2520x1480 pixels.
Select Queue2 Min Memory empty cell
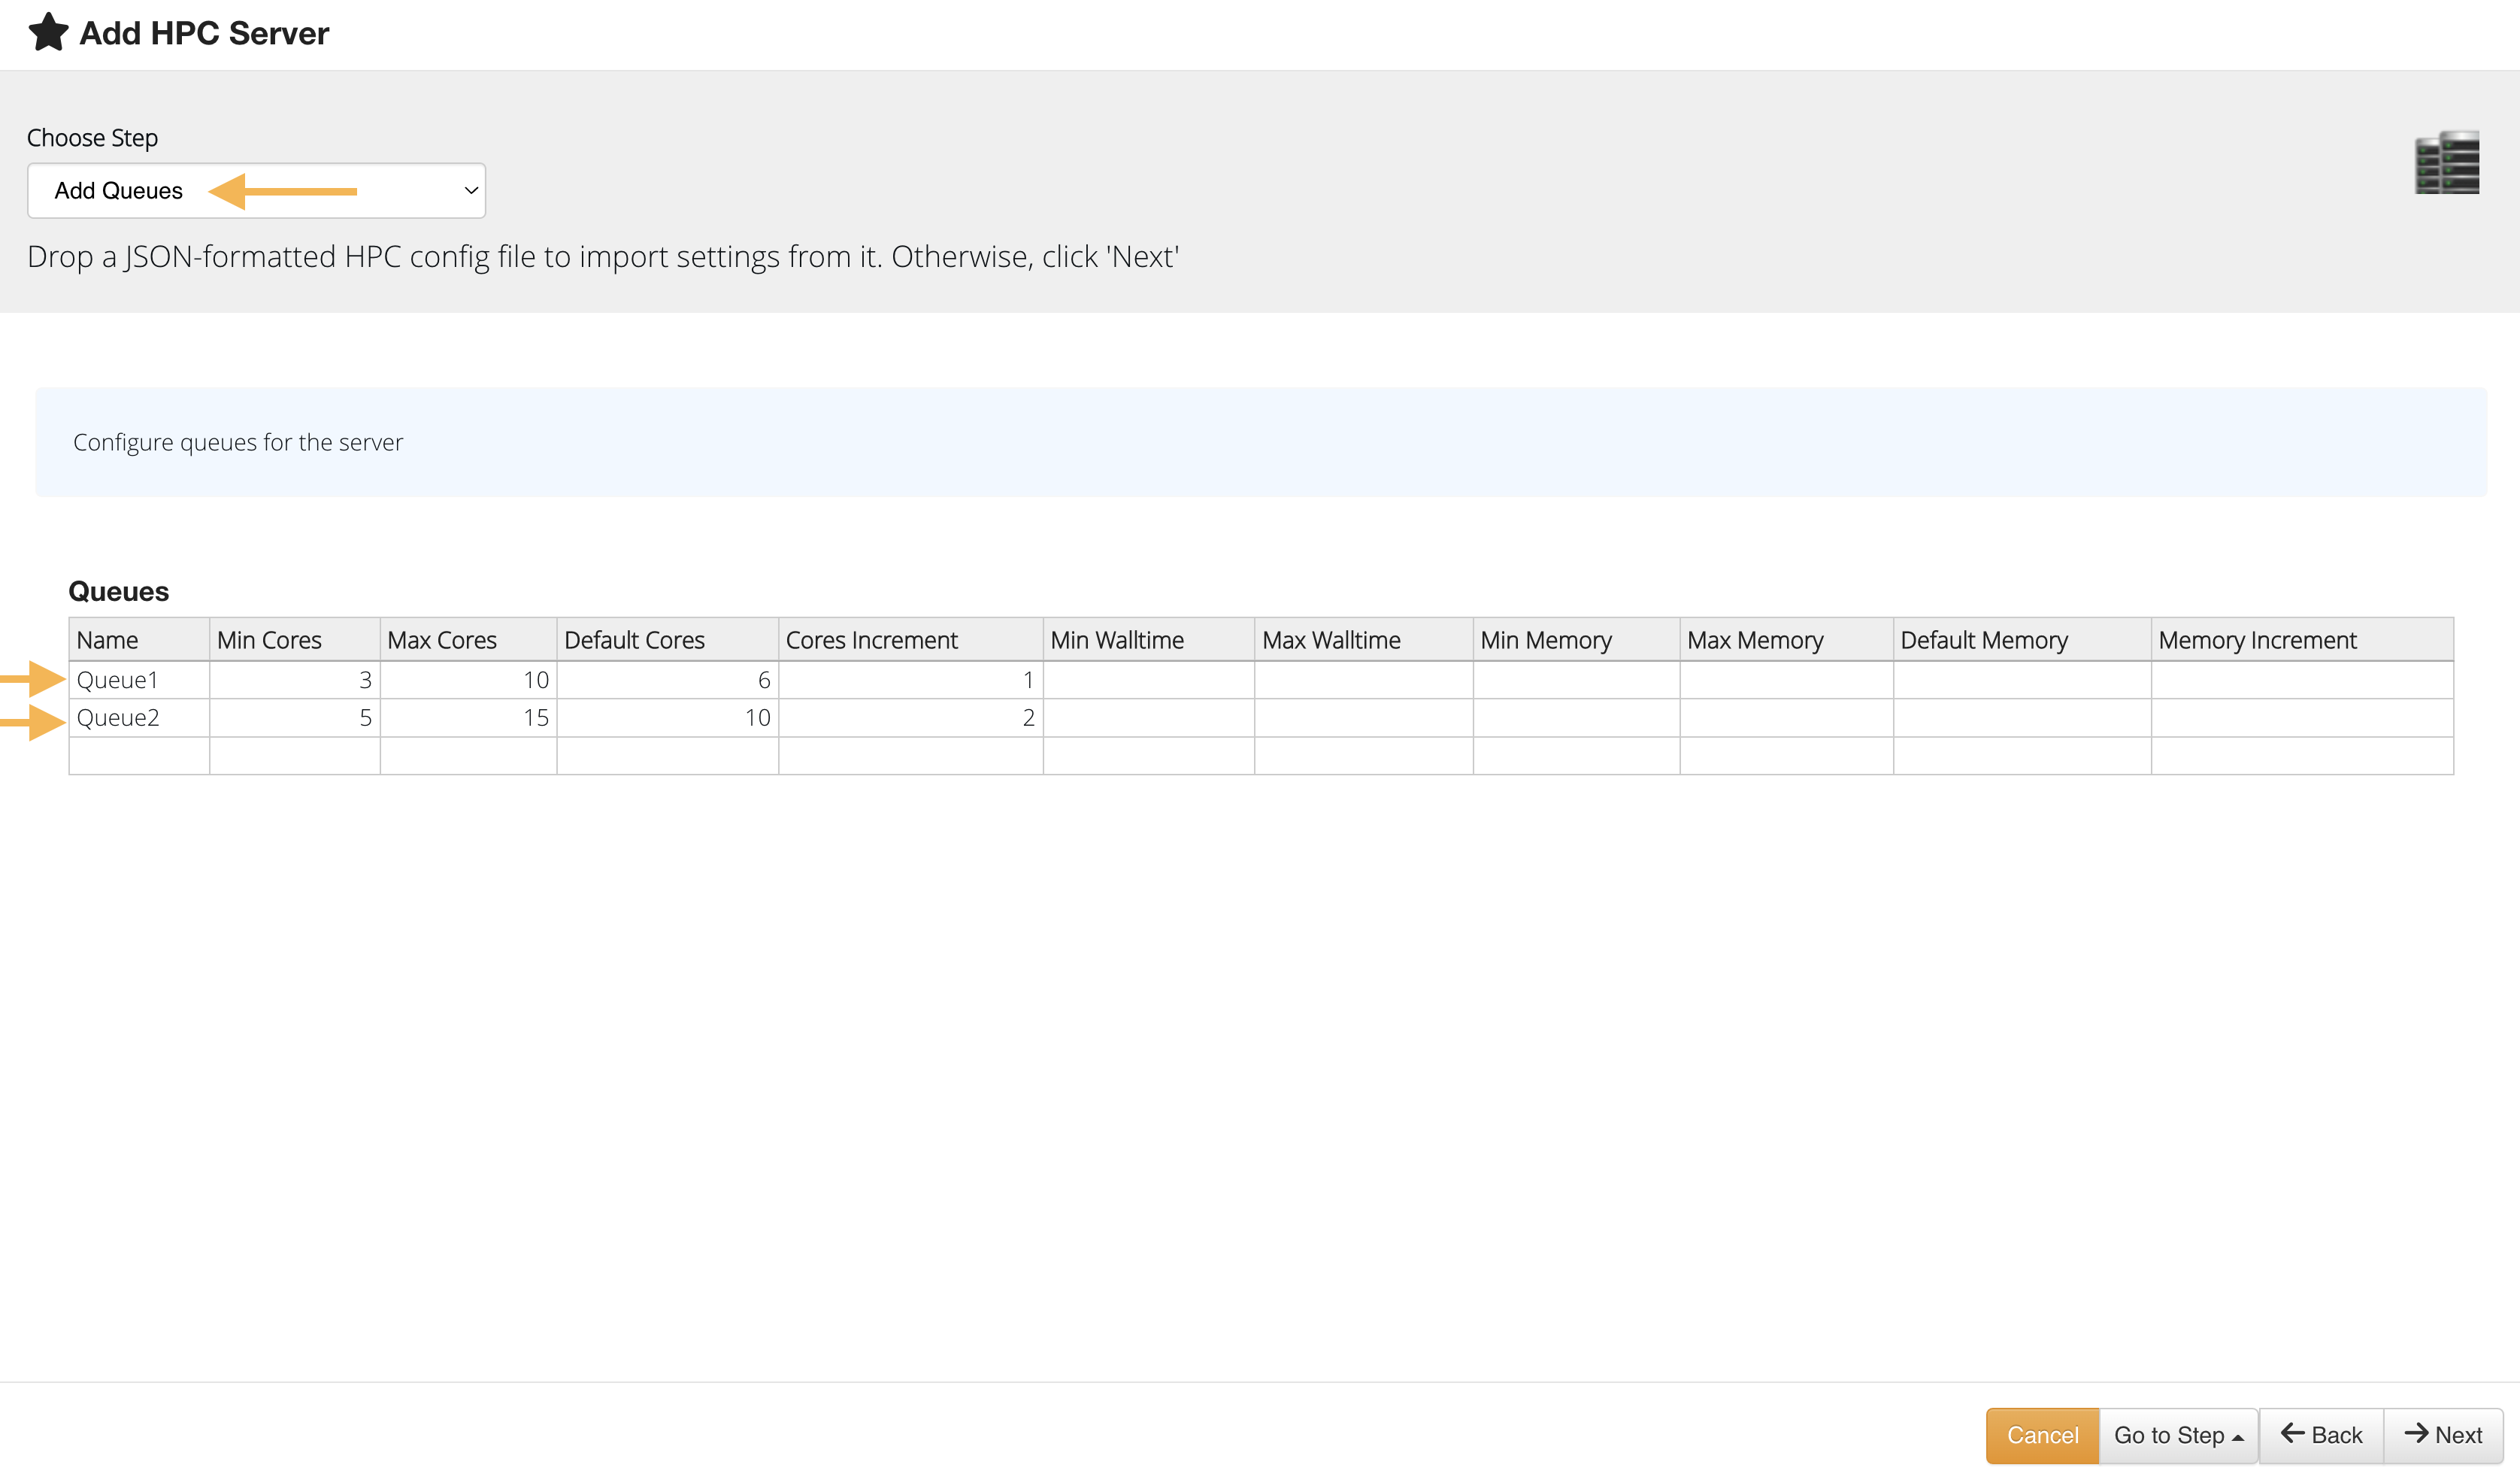tap(1576, 718)
